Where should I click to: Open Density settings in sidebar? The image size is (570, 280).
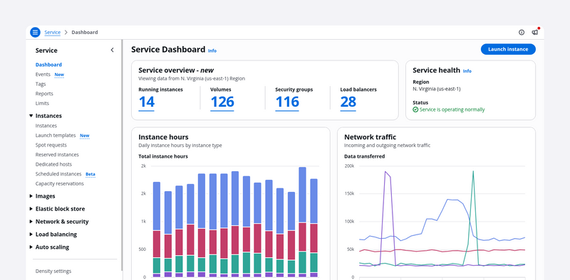click(53, 271)
